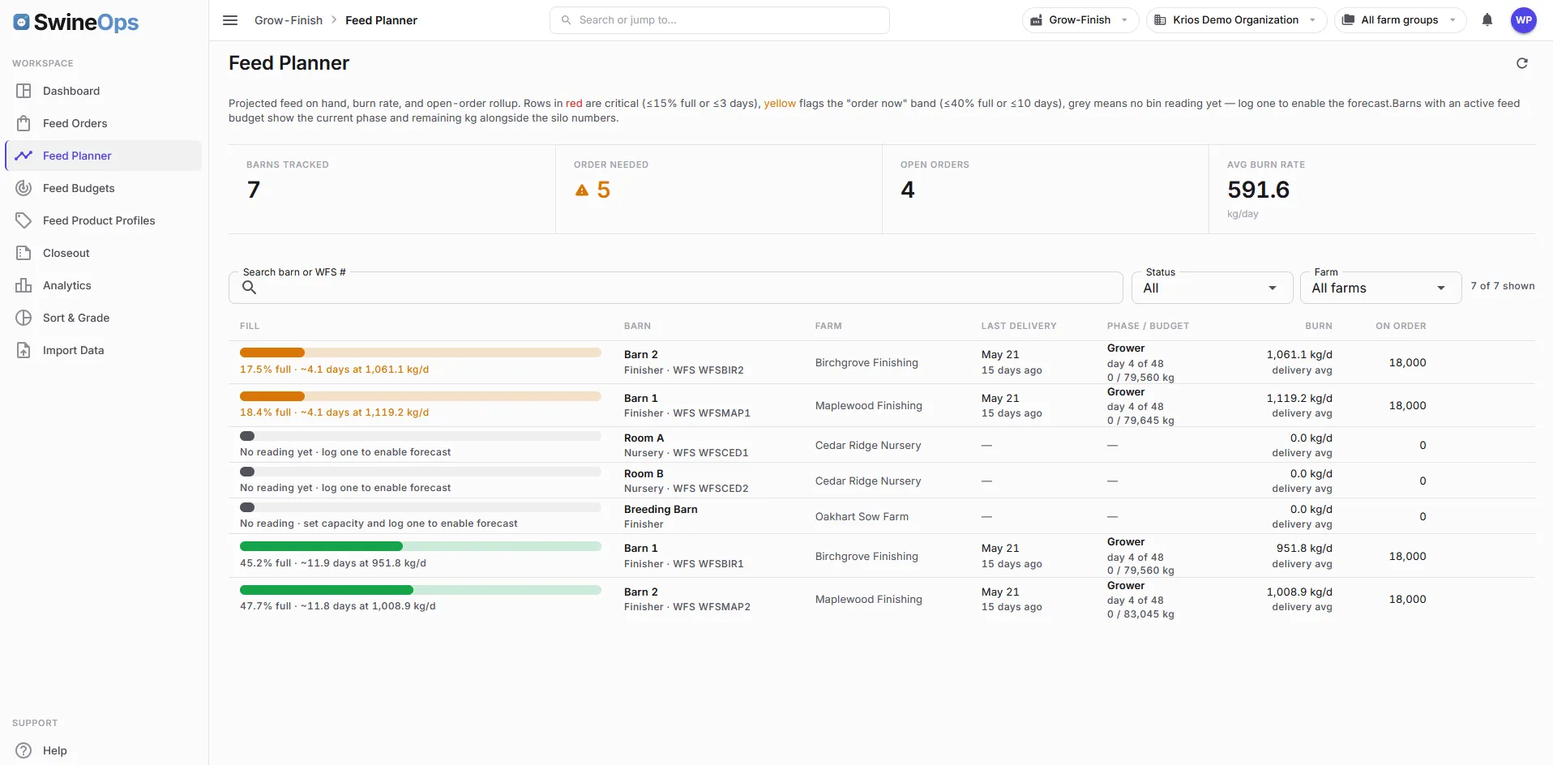This screenshot has height=765, width=1553.
Task: Open Krios Demo Organization switcher
Action: [1236, 20]
